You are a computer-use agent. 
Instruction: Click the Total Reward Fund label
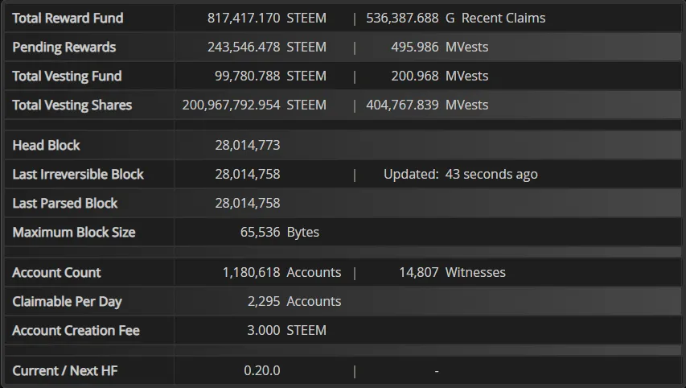[x=68, y=18]
